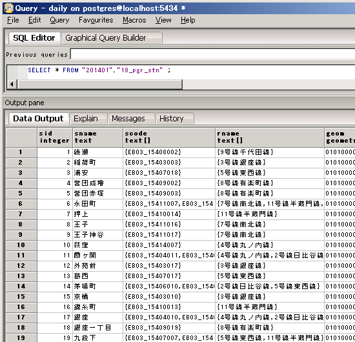
Task: Click sname cell '押上' in row 7
Action: [x=98, y=214]
